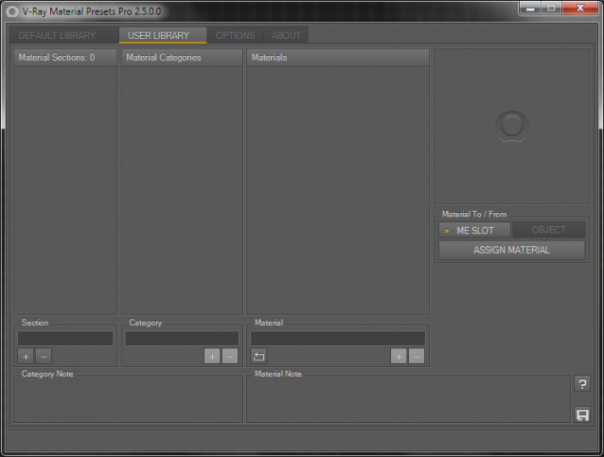This screenshot has height=457, width=604.
Task: Add a new category with plus button
Action: point(212,356)
